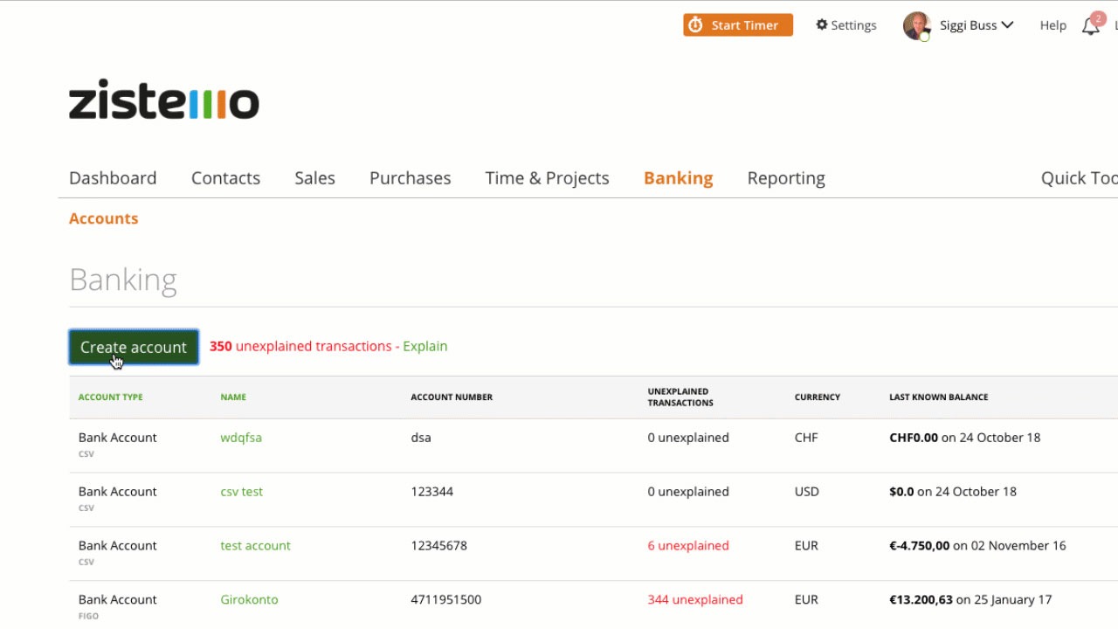Click the 350 unexplained transactions text

click(300, 346)
